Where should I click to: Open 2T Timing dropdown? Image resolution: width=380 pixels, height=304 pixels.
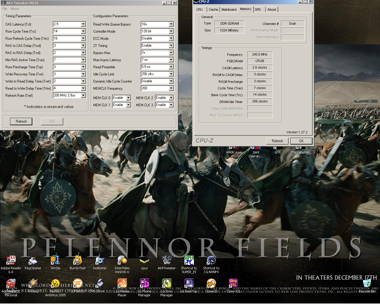pyautogui.click(x=171, y=45)
